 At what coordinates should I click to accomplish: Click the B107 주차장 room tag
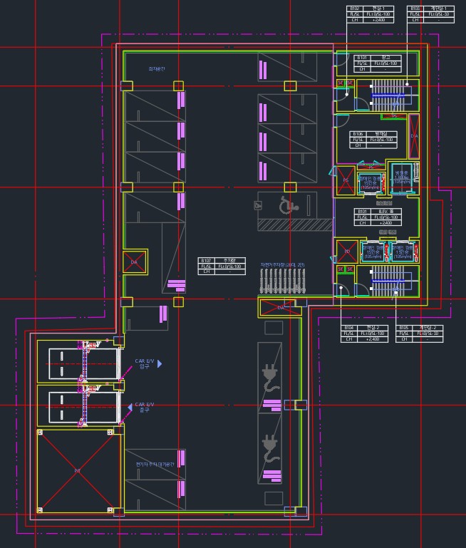tap(221, 266)
